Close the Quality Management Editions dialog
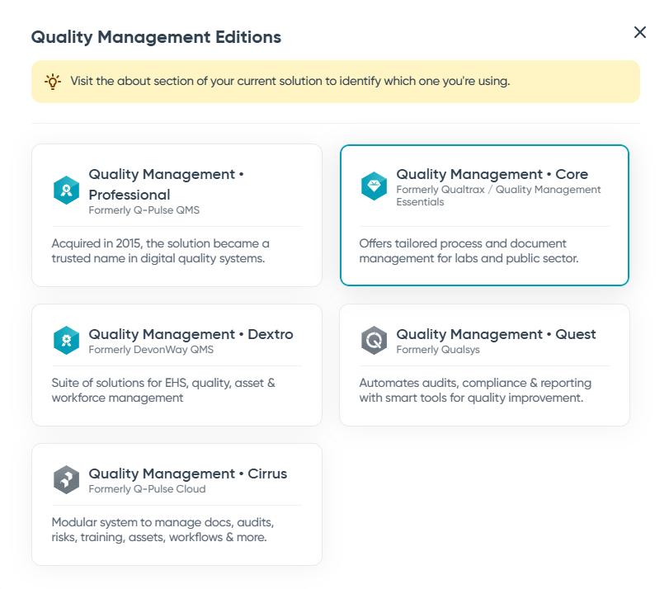Viewport: 669px width, 589px height. tap(639, 32)
